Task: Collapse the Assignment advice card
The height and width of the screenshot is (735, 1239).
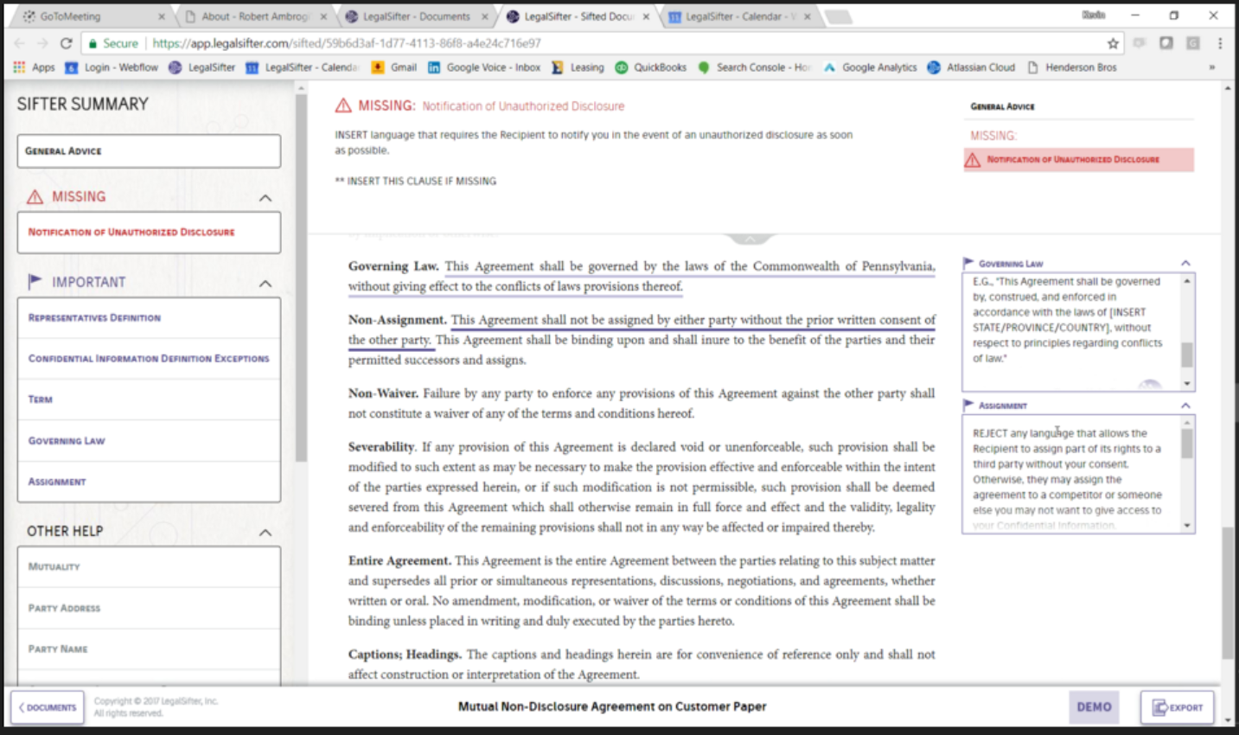Action: (x=1185, y=405)
